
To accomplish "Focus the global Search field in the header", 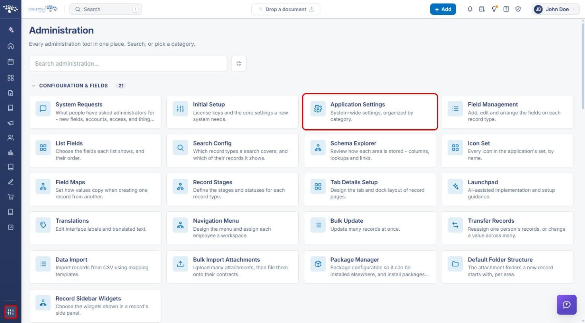I will pos(105,9).
